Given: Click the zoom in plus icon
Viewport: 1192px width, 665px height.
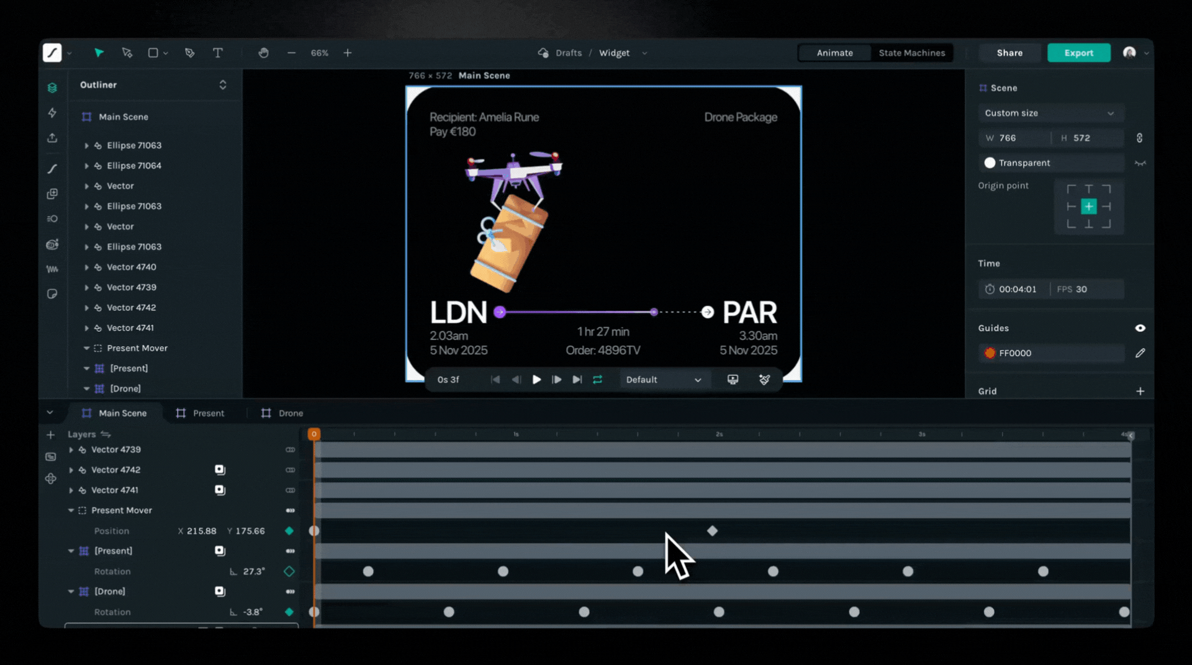Looking at the screenshot, I should (x=348, y=53).
